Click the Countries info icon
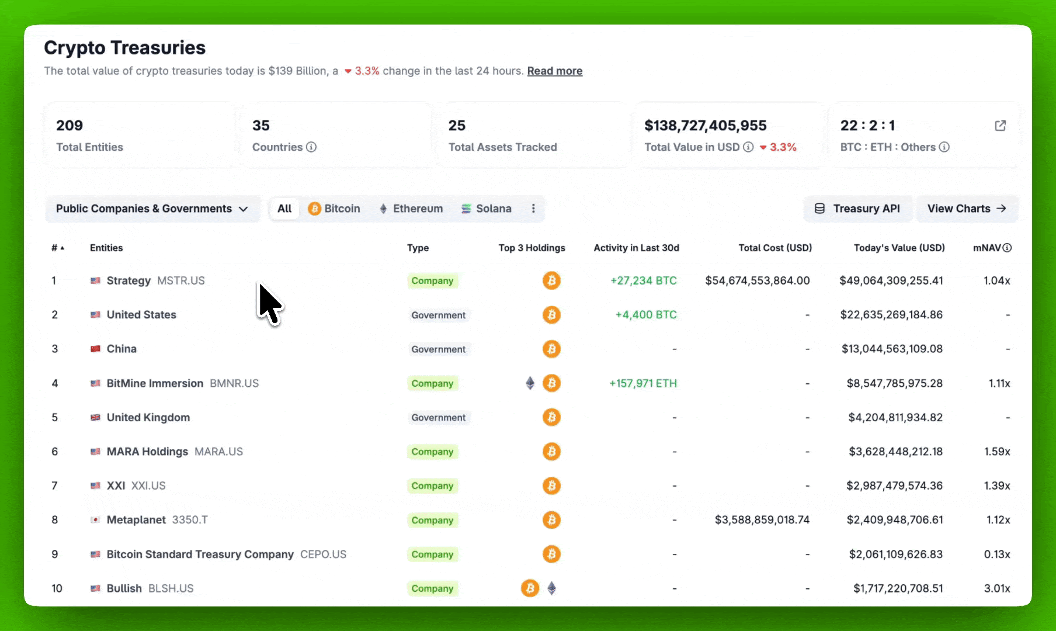1056x631 pixels. point(311,147)
